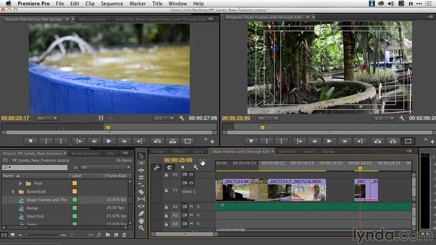Solo audio track A1
Image resolution: width=436 pixels, height=245 pixels.
[x=198, y=207]
